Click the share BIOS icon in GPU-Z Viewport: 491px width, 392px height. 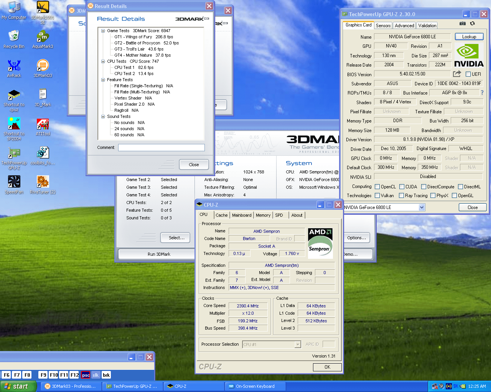tap(457, 73)
